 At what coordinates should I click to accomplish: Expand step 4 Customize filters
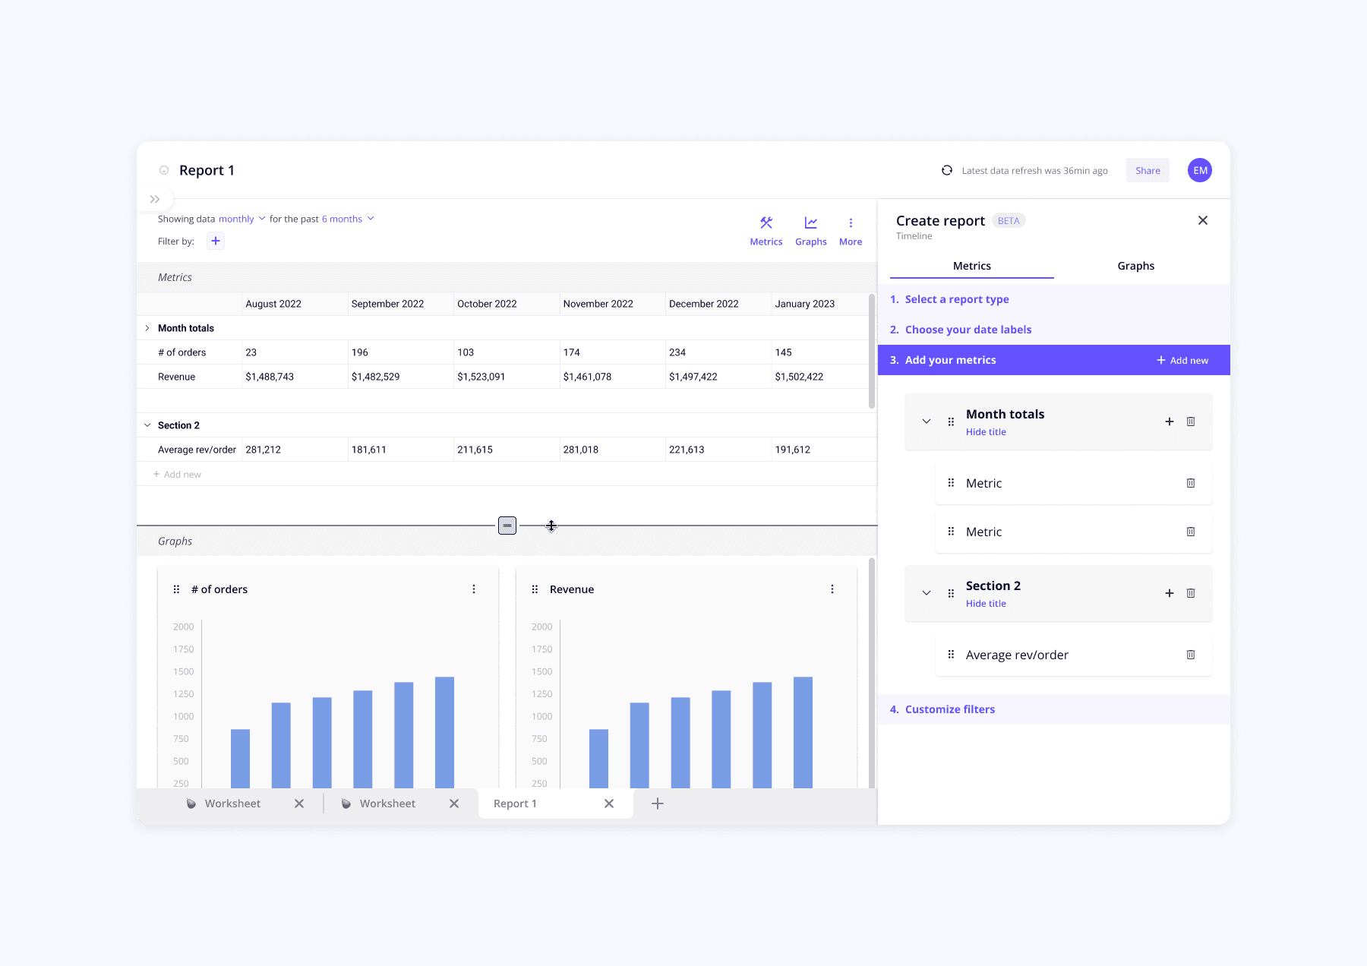point(1054,709)
